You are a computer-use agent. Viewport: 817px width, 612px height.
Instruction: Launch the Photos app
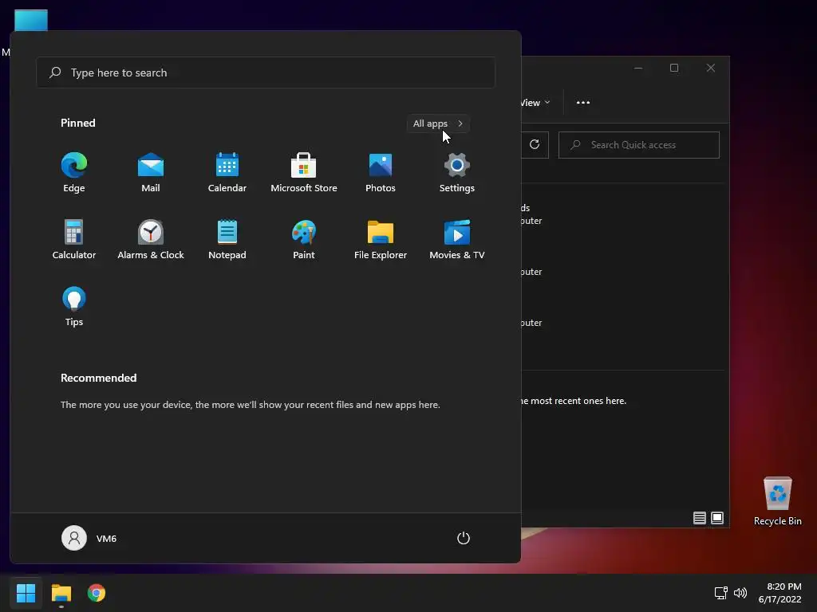(381, 173)
